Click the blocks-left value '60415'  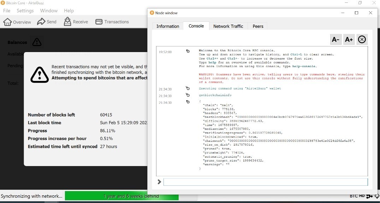coord(106,115)
